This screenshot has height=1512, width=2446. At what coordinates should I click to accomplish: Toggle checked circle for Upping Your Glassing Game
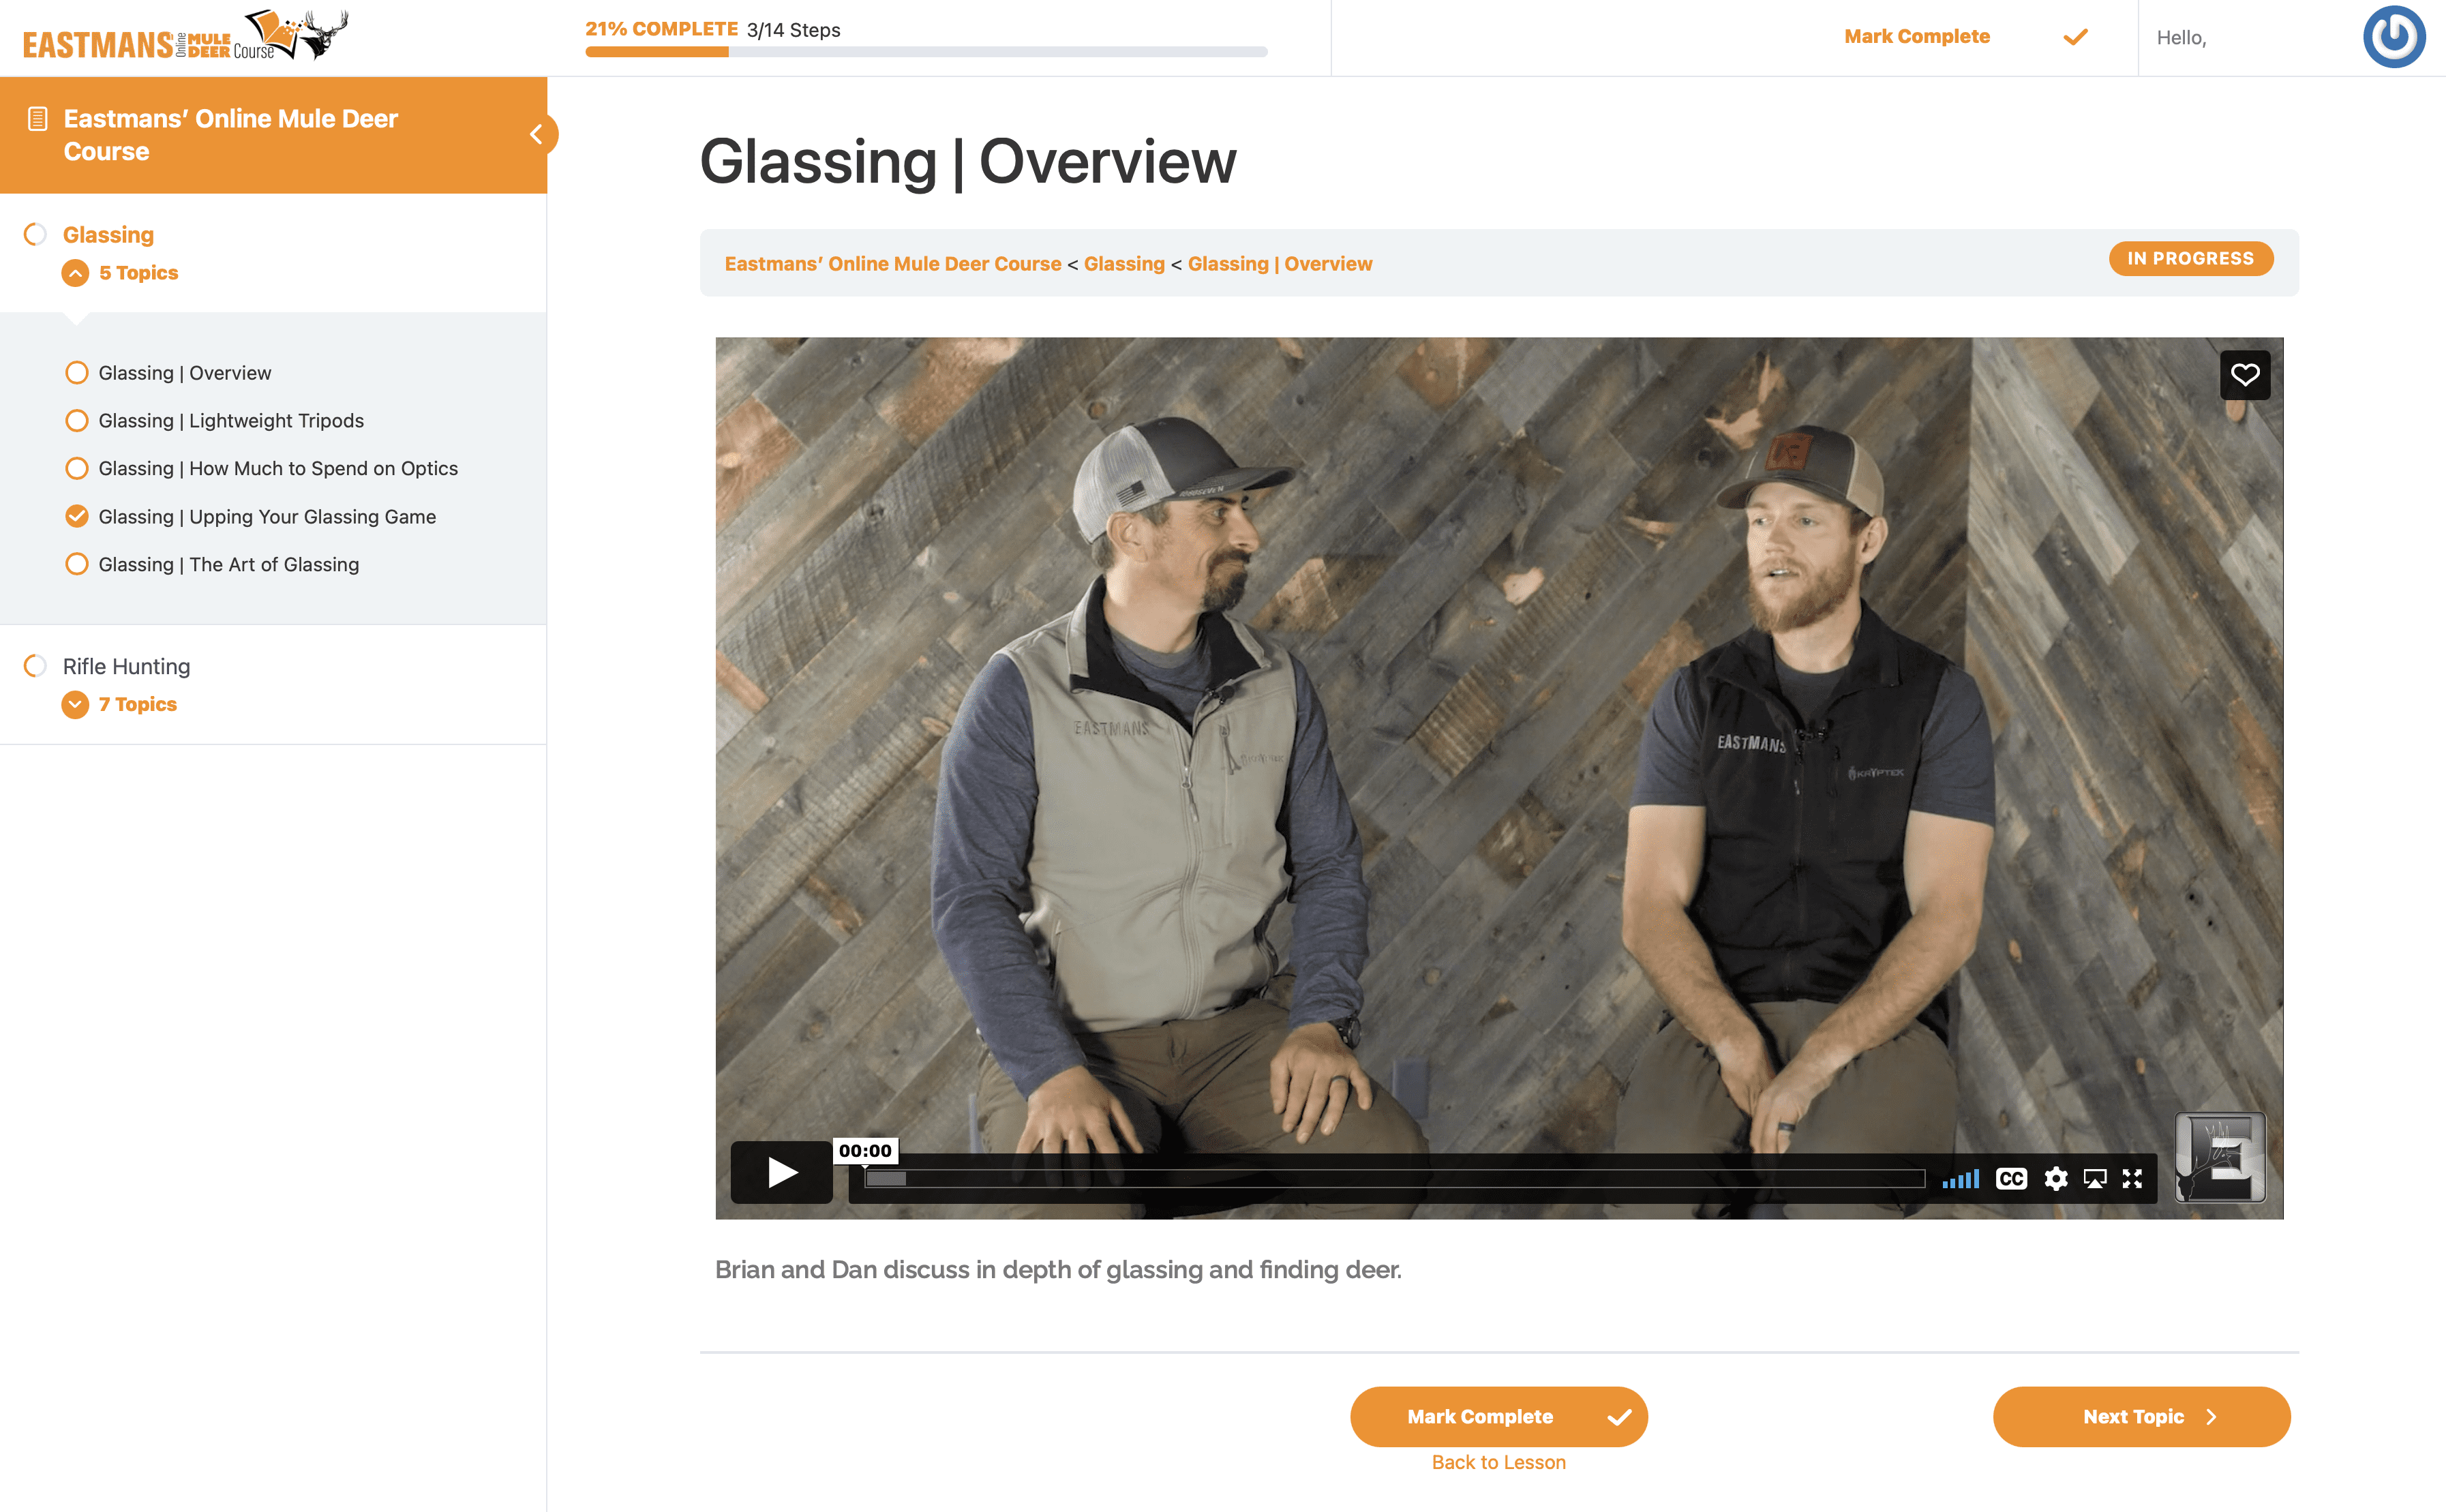point(76,516)
